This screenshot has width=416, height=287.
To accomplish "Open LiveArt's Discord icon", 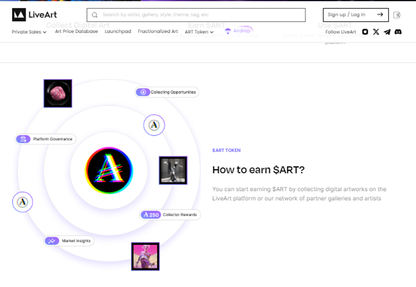I will [x=398, y=32].
